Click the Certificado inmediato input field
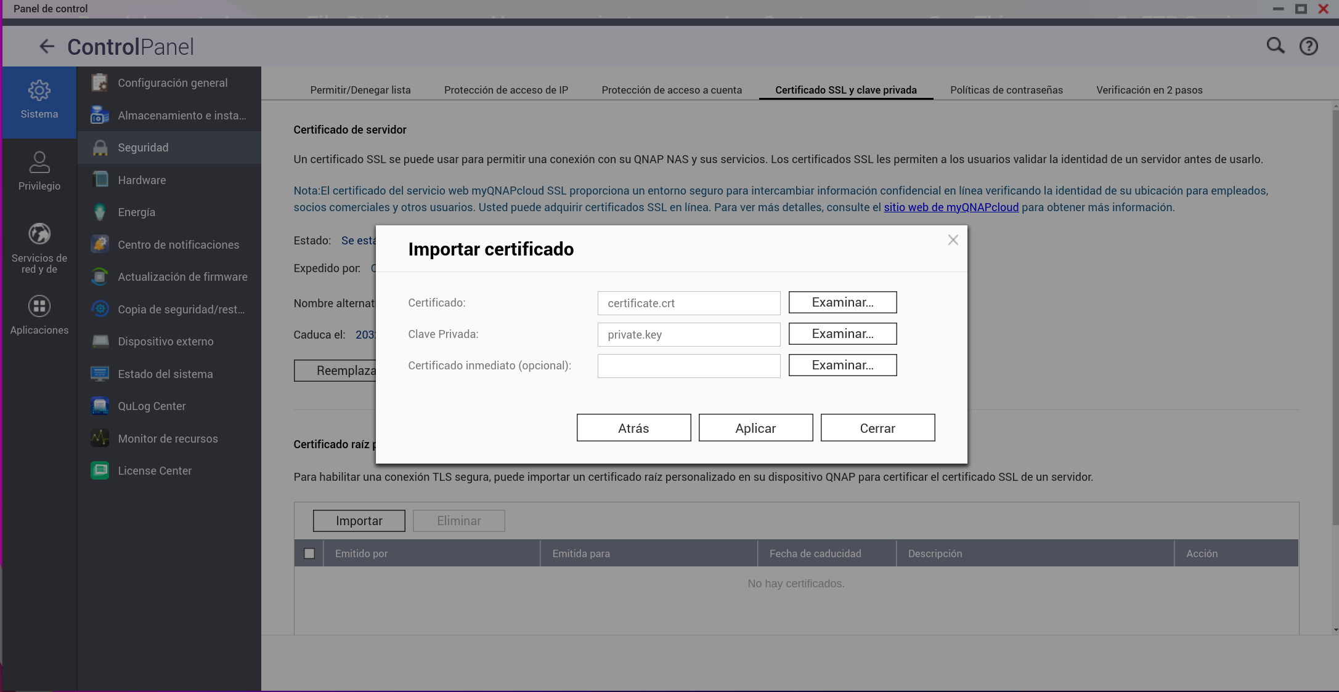 pyautogui.click(x=688, y=366)
